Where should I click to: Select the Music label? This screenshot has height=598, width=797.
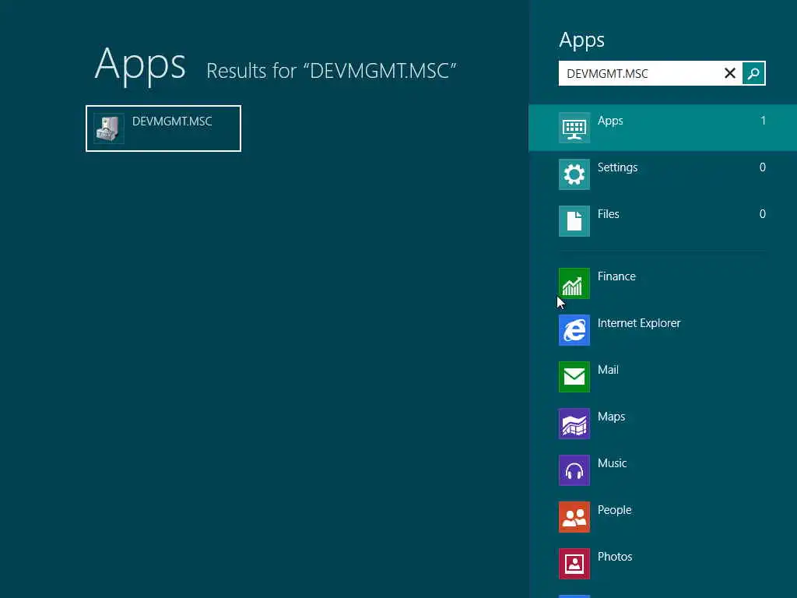pos(613,463)
